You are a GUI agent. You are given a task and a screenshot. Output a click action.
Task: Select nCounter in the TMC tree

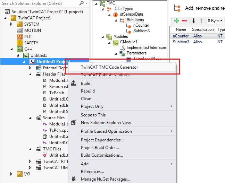pos(141,25)
